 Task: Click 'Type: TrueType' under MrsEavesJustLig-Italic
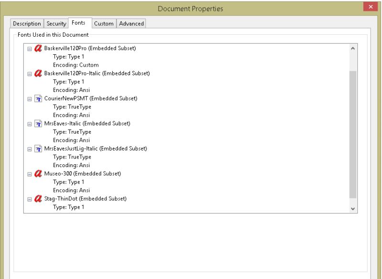[72, 157]
